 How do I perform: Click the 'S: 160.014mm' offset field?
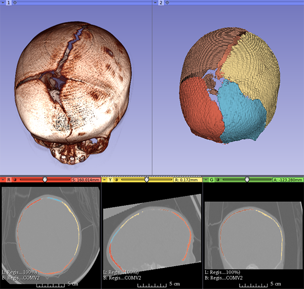point(86,180)
